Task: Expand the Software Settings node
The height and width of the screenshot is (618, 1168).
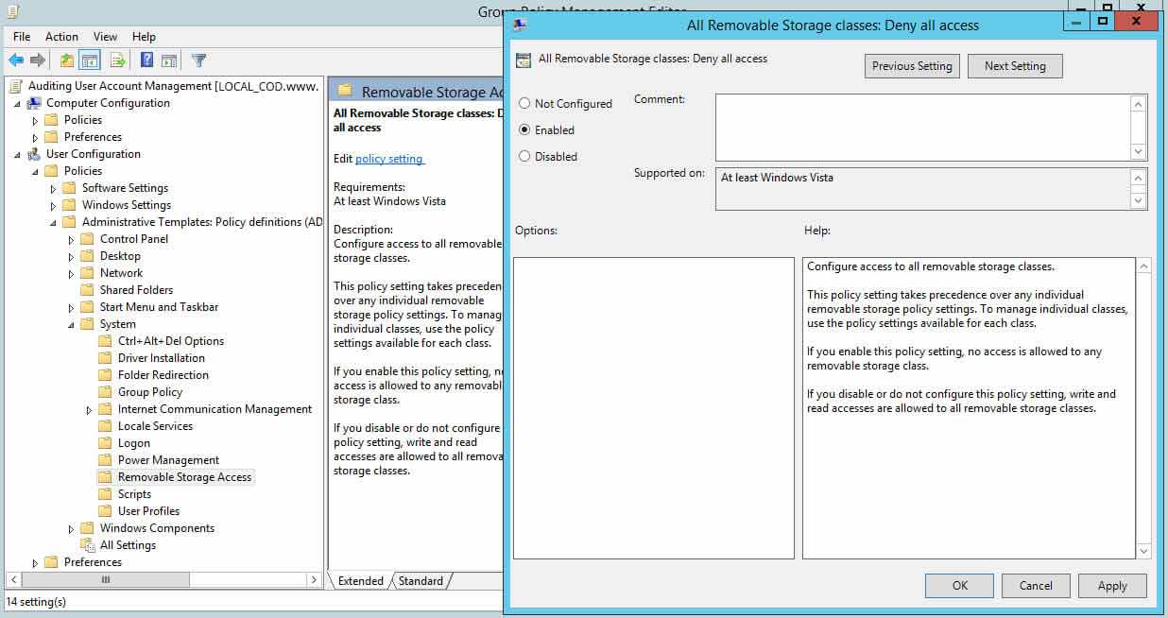Action: click(x=54, y=189)
